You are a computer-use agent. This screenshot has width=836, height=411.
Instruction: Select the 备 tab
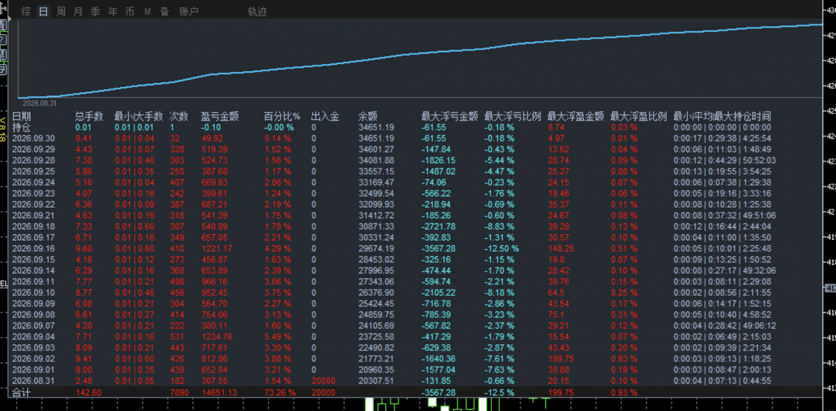click(x=164, y=12)
